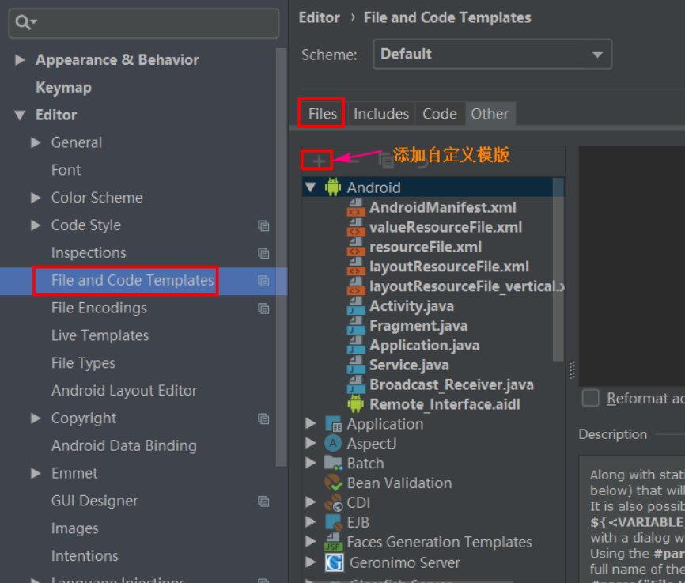Click project-level icon beside Code Style
Screen dimensions: 685x583
click(263, 225)
